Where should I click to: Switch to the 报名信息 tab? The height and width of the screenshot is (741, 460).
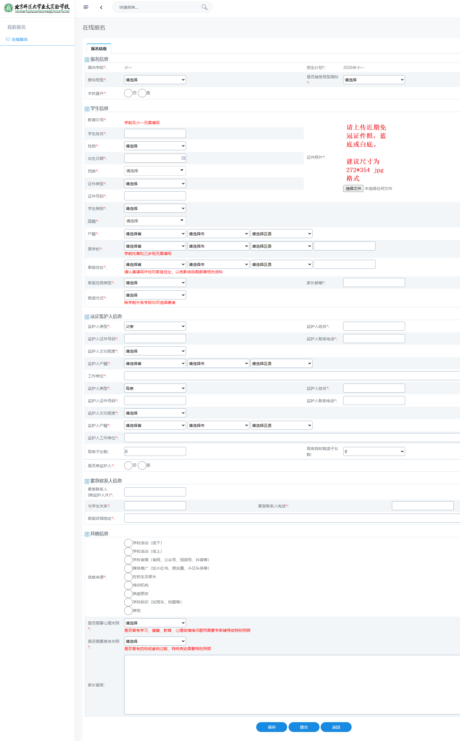coord(99,49)
